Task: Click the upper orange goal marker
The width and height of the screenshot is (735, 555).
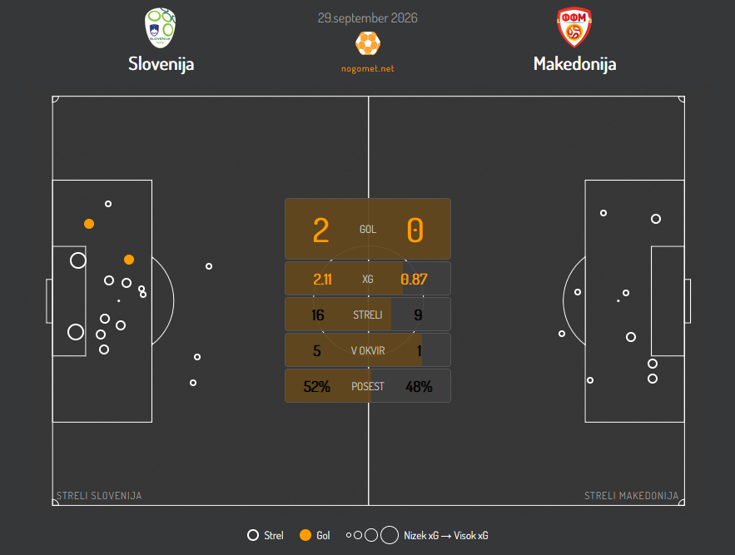Action: point(89,224)
